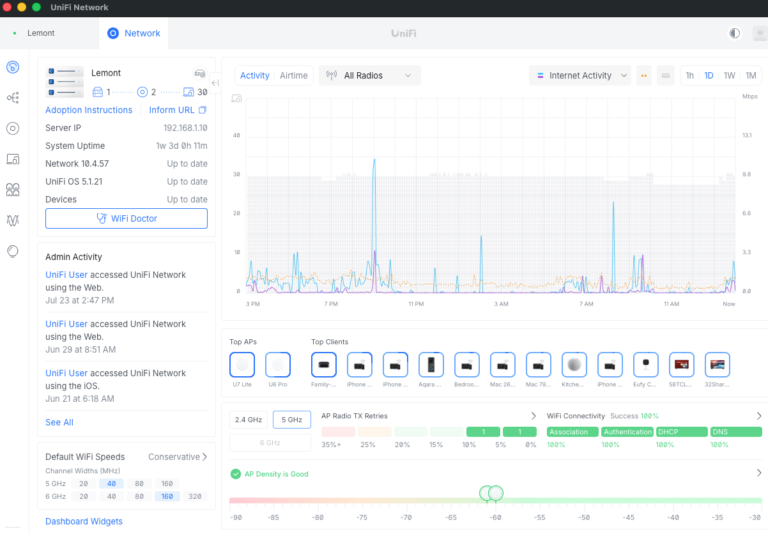
Task: Expand AP Radio TX Retries chevron
Action: click(x=534, y=416)
